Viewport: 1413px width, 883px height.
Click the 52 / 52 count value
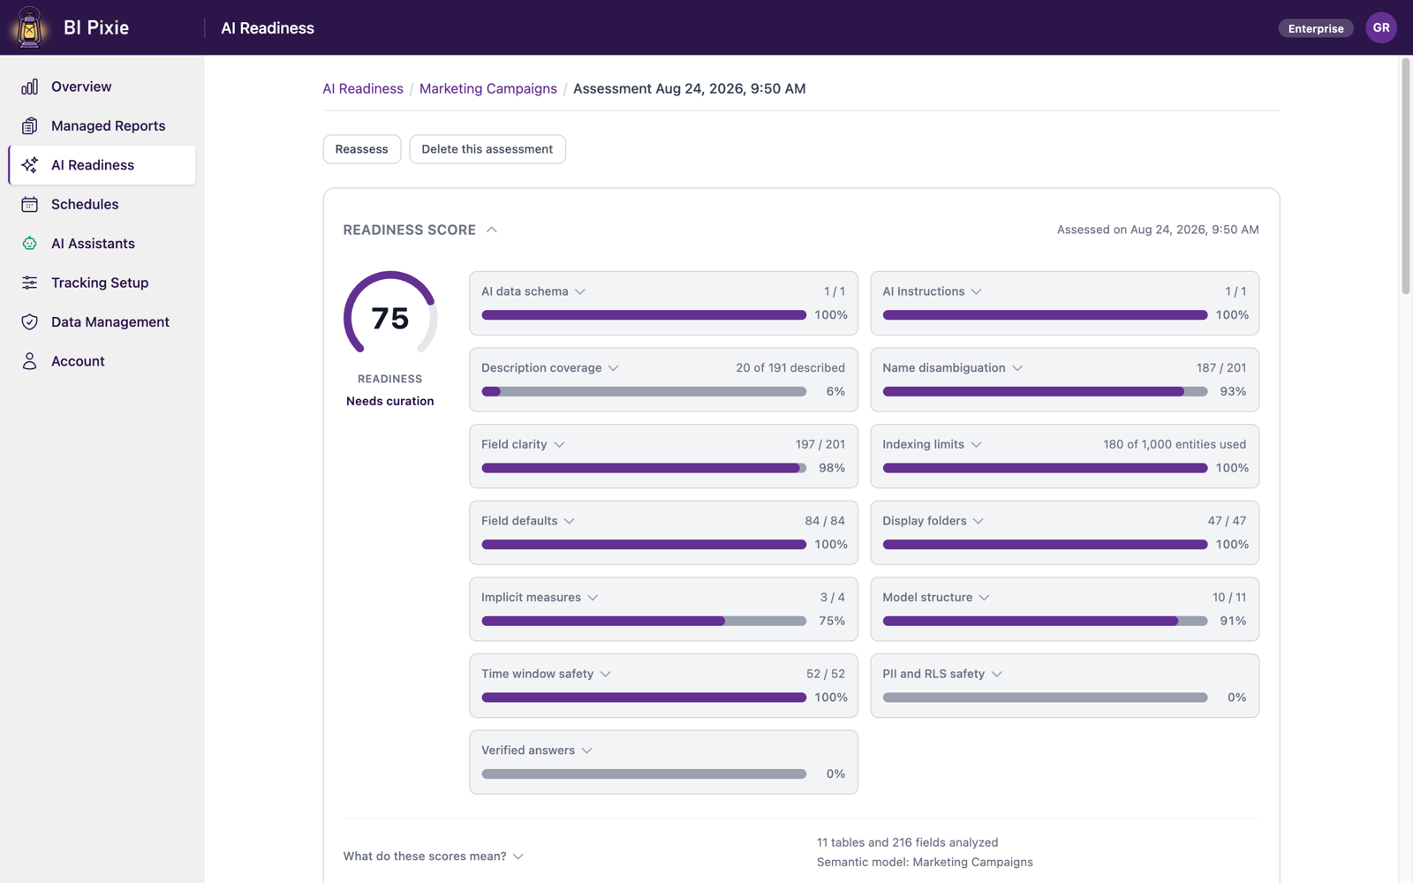tap(826, 674)
